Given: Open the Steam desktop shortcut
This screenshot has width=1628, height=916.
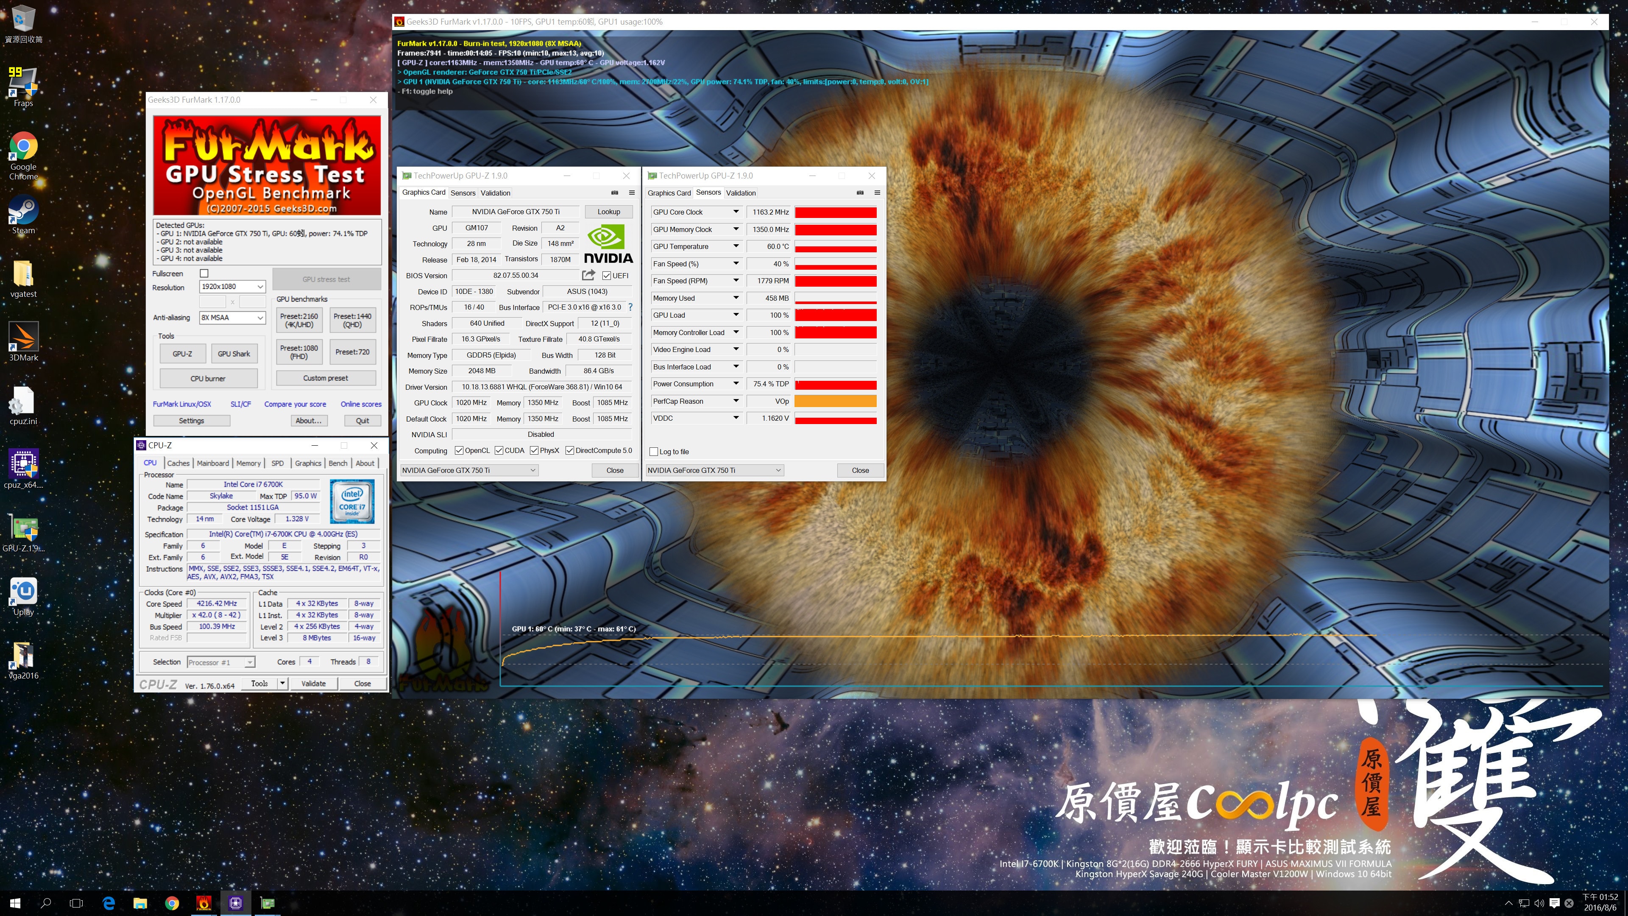Looking at the screenshot, I should pos(23,215).
